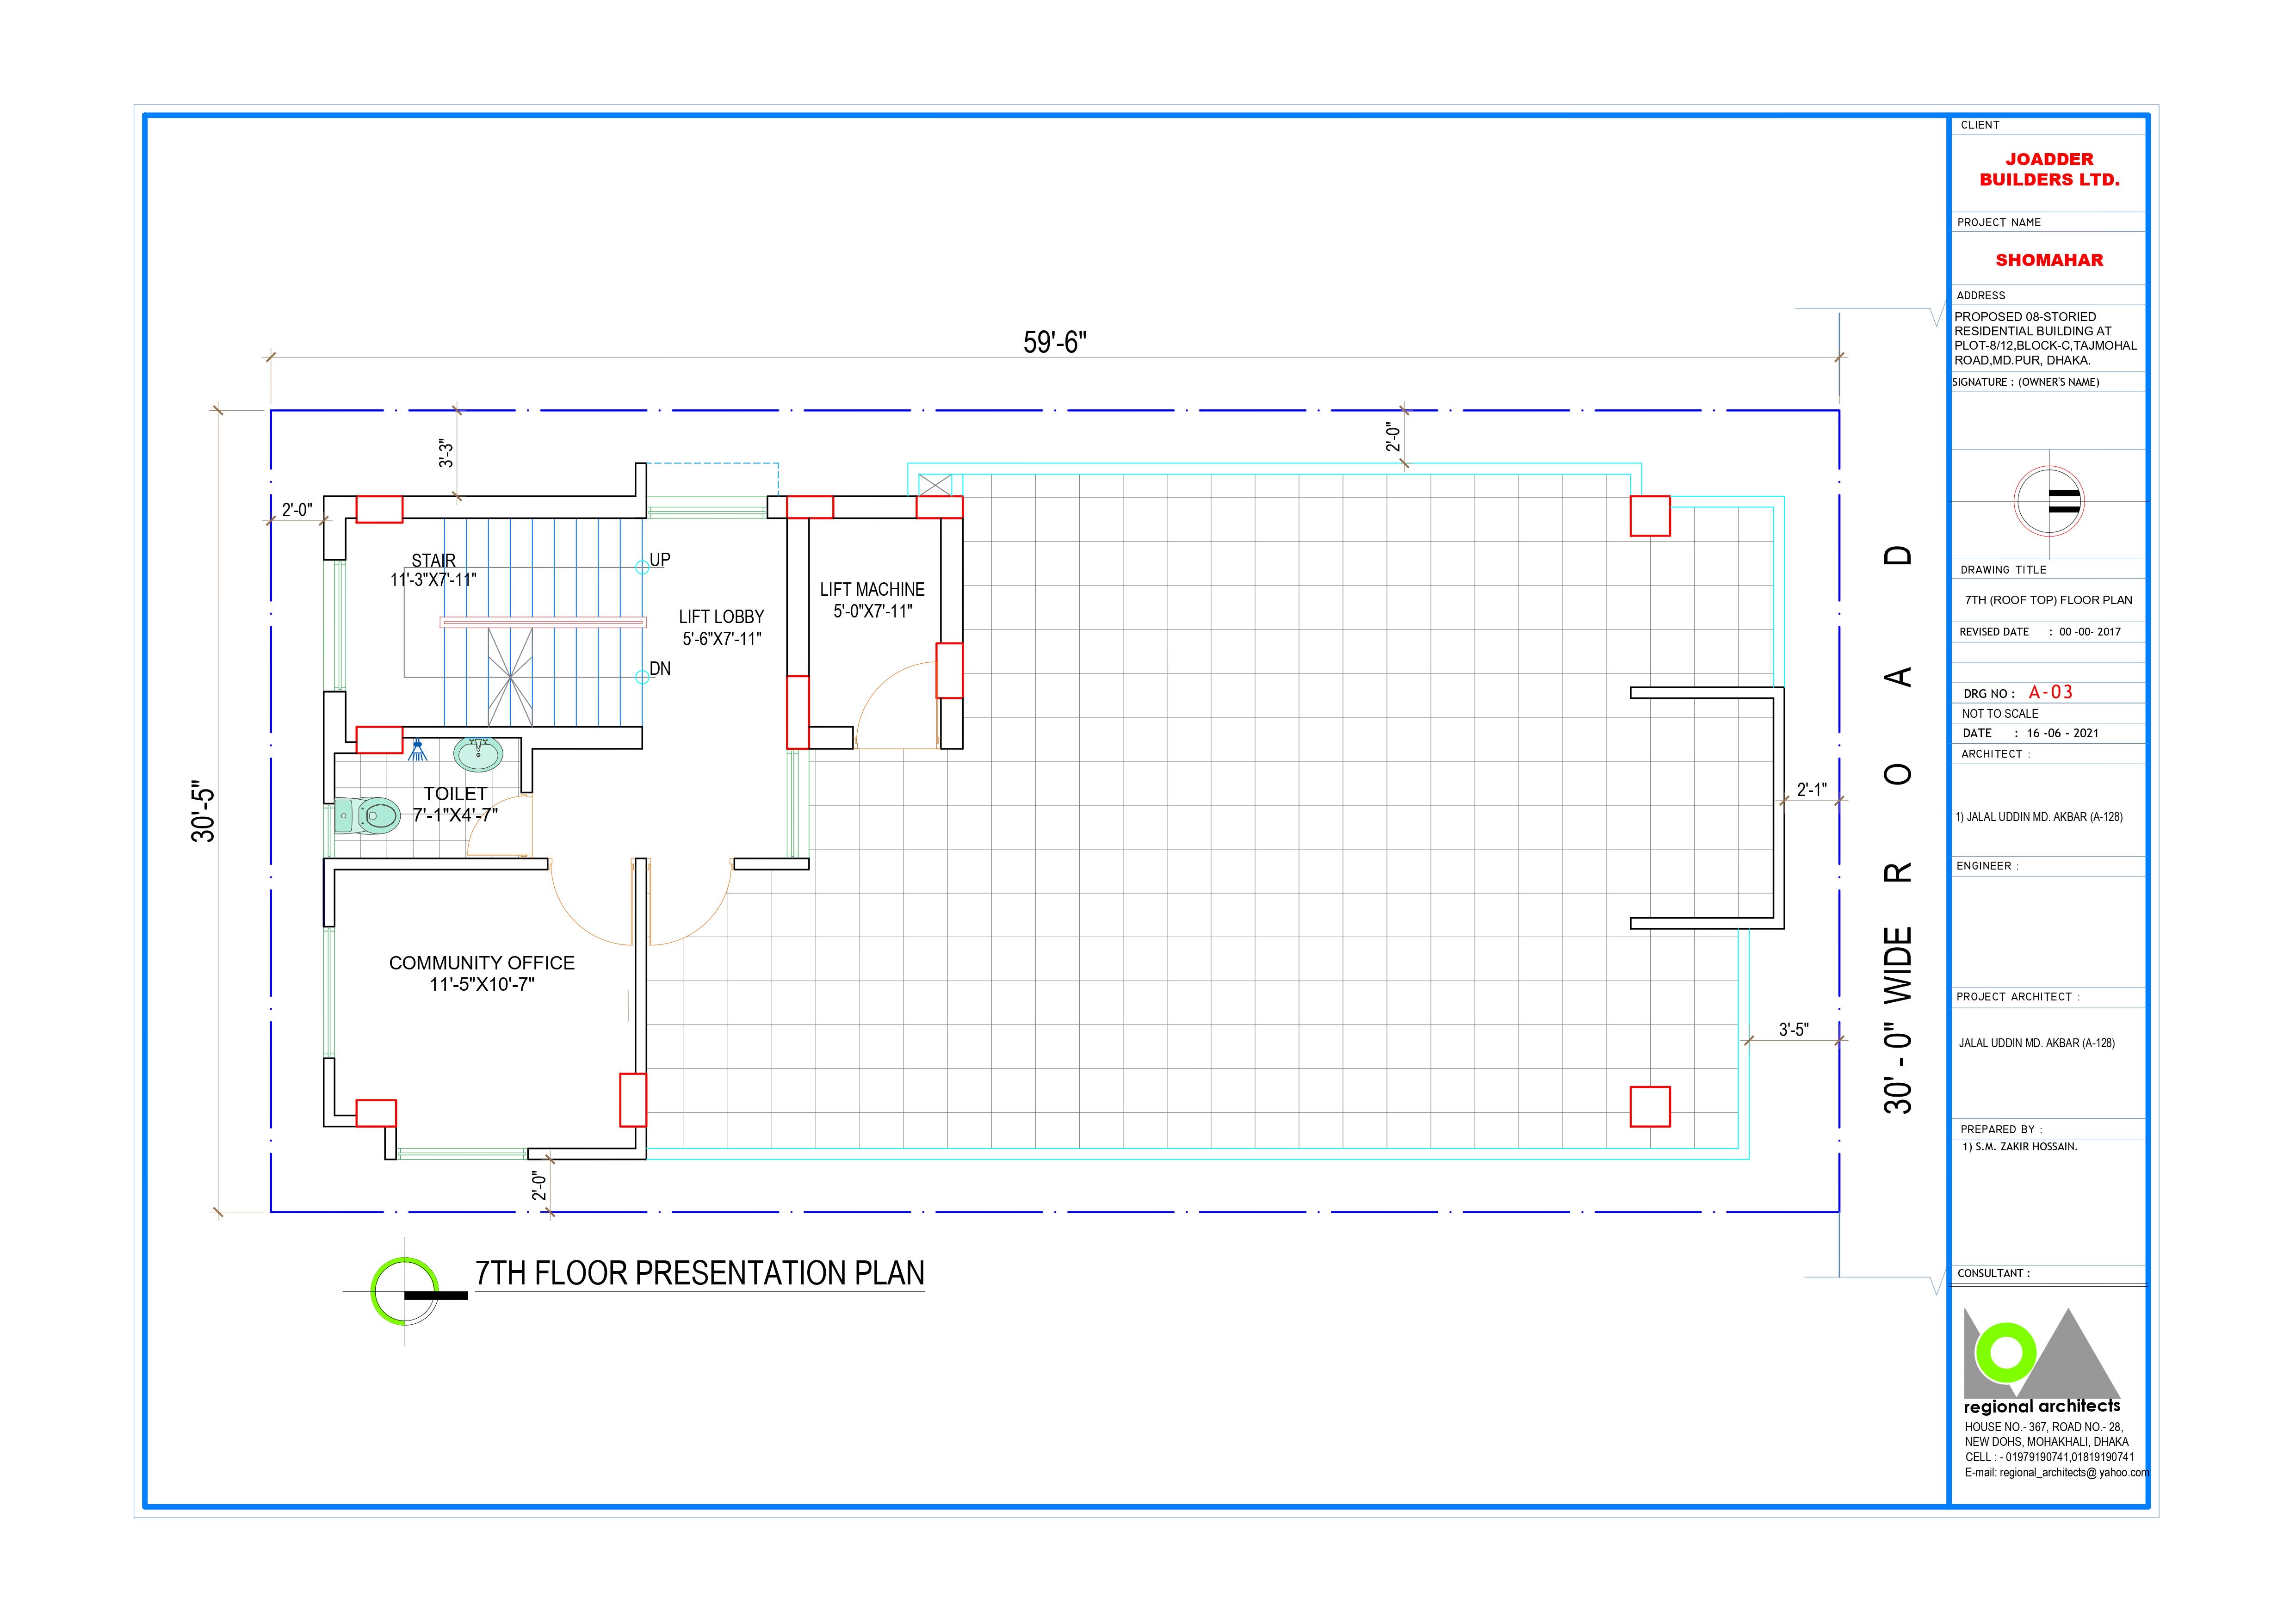
Task: Click the 3'-5" dimension near the road
Action: (1793, 1029)
